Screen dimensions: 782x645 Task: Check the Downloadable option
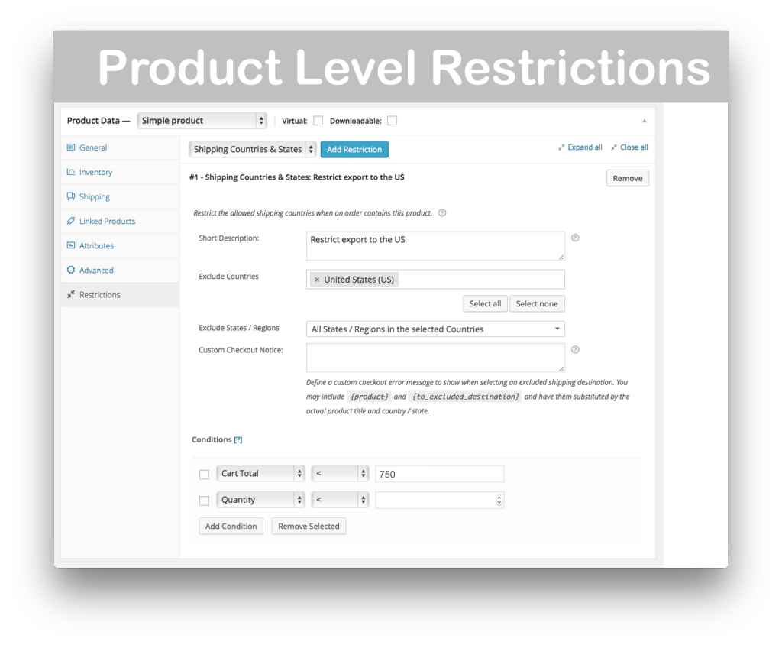pos(392,120)
